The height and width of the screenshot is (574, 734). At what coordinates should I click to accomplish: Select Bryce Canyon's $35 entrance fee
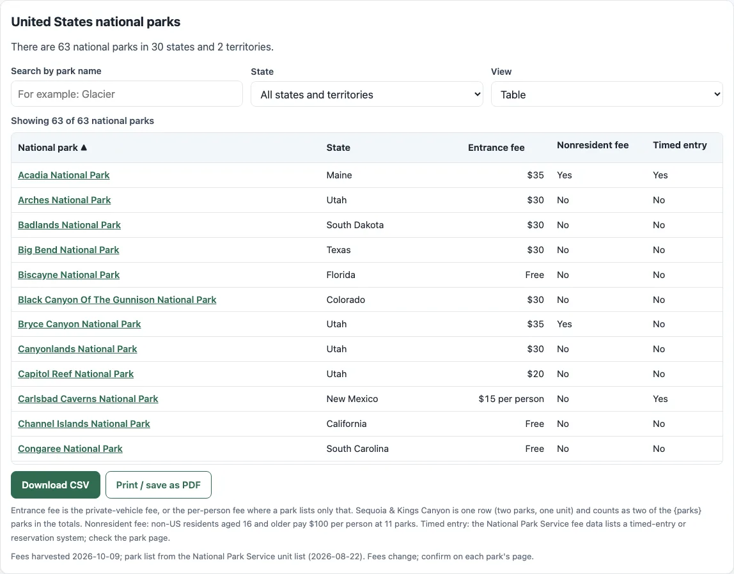pos(535,324)
